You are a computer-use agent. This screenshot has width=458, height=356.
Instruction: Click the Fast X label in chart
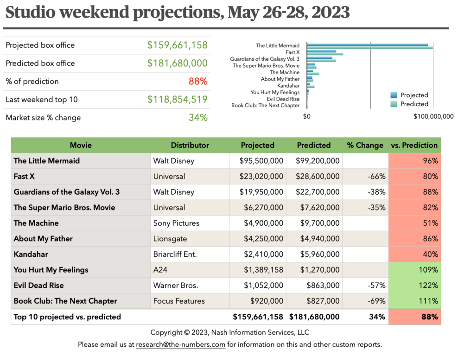pos(293,52)
